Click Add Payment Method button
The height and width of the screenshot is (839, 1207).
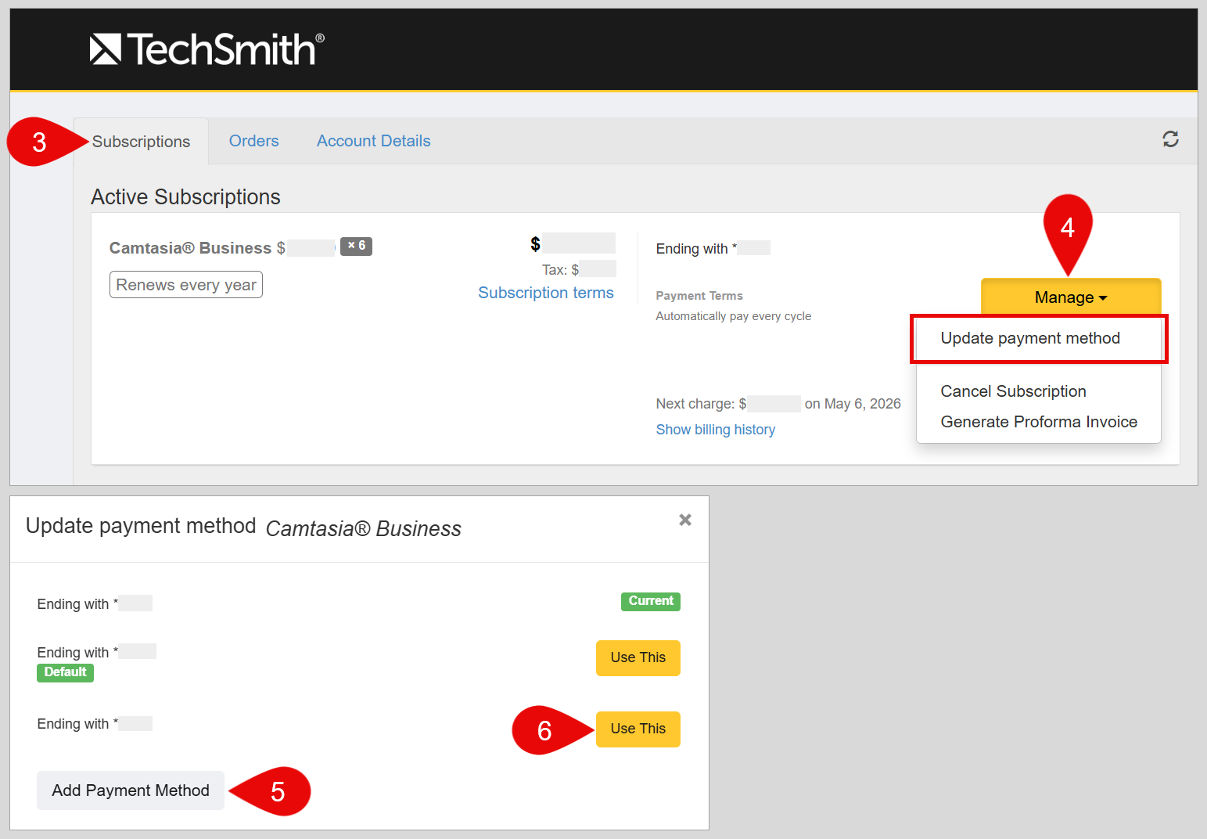tap(131, 790)
